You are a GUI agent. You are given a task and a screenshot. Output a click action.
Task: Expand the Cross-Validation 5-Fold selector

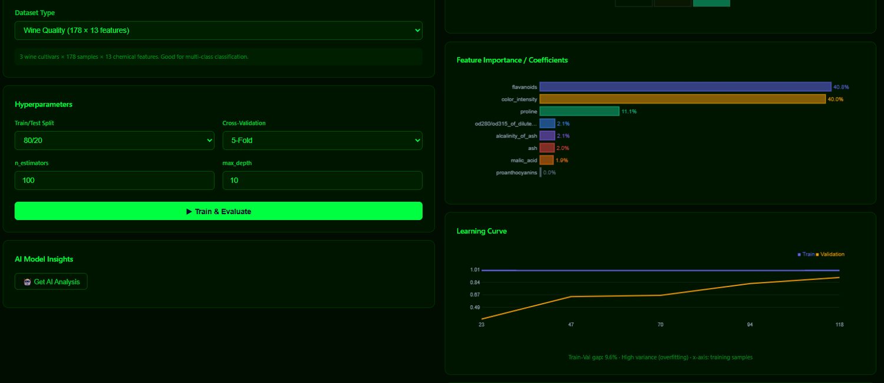322,140
